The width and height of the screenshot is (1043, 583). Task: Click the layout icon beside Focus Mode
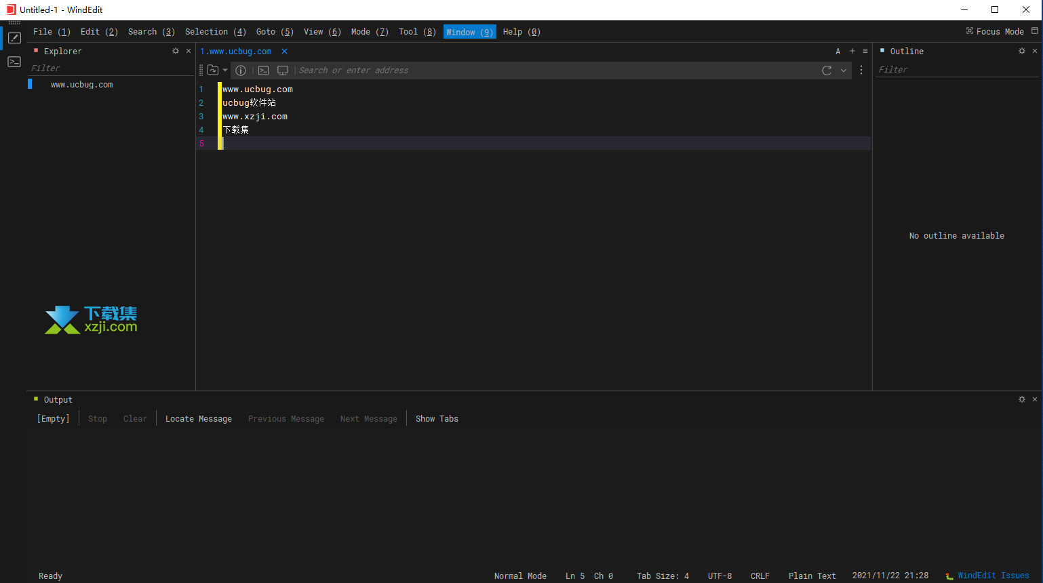[1035, 31]
